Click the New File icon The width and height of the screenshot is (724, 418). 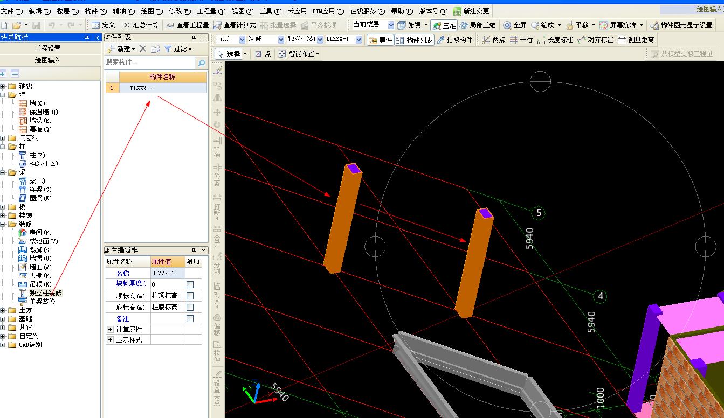pyautogui.click(x=4, y=25)
